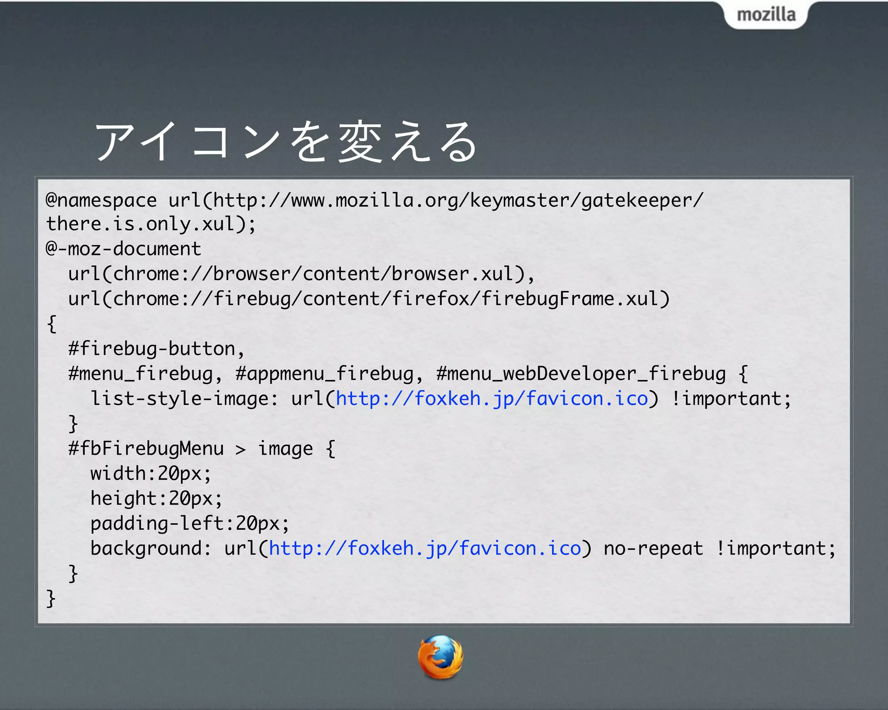
Task: Click the '#firebug-button,' selector line
Action: click(157, 349)
